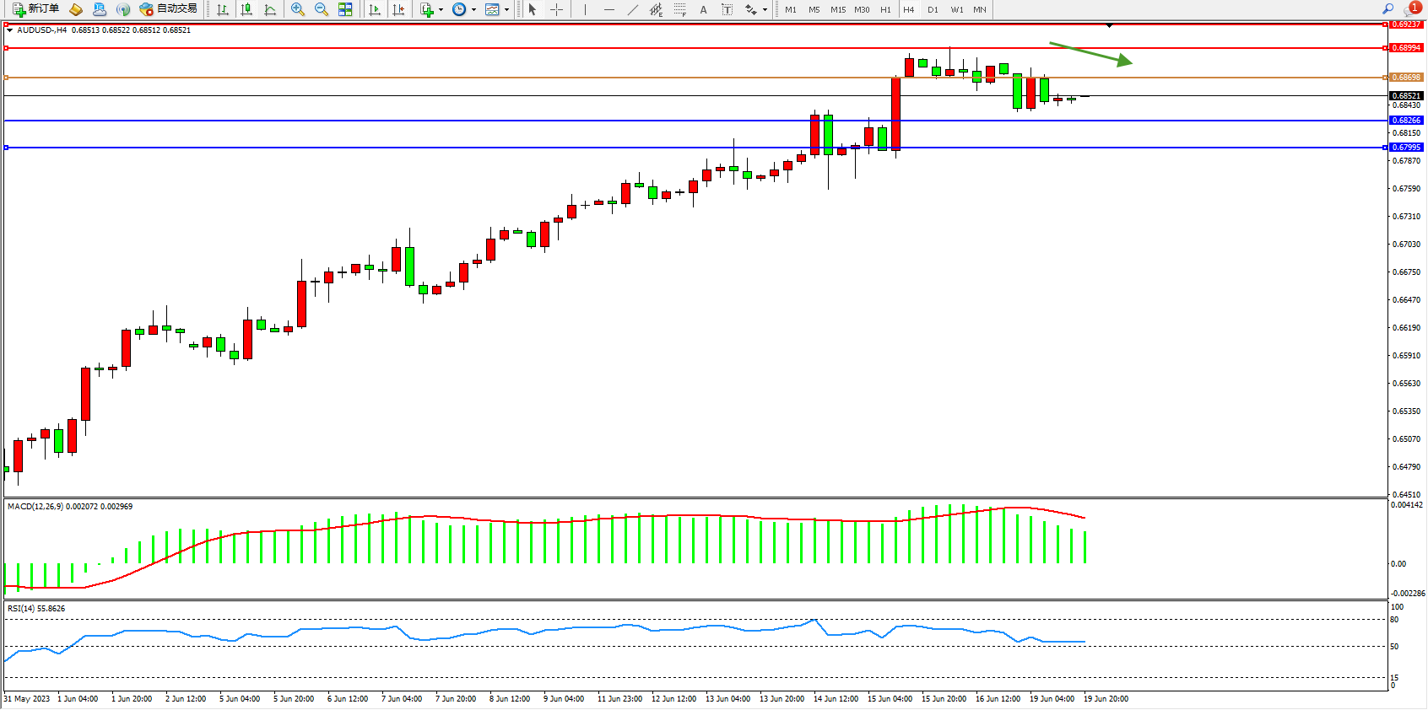1428x710 pixels.
Task: Switch chart to bar chart mode
Action: 223,9
